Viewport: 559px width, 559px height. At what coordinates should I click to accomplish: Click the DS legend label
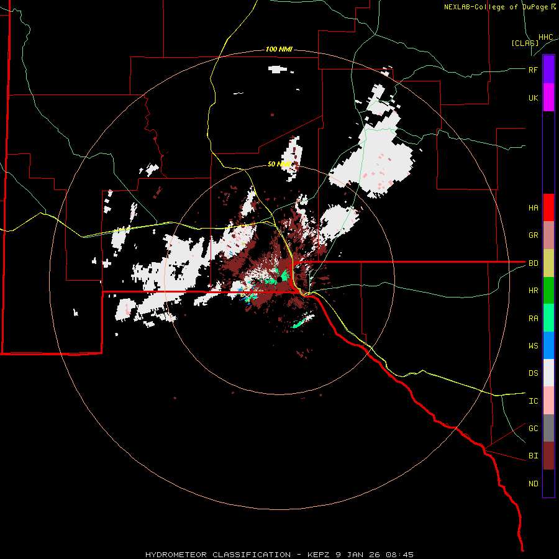(533, 373)
